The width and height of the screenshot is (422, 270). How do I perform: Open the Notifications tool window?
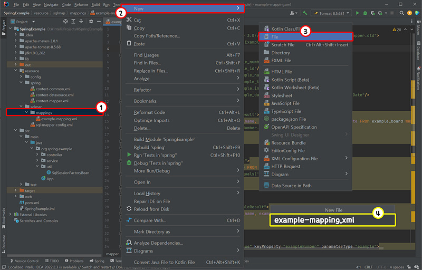coord(418,78)
